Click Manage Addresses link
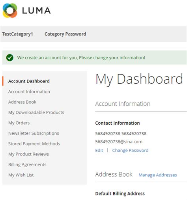The width and height of the screenshot is (187, 200). point(158,175)
